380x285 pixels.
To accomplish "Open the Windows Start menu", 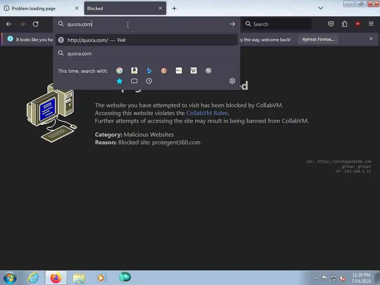I will click(10, 278).
